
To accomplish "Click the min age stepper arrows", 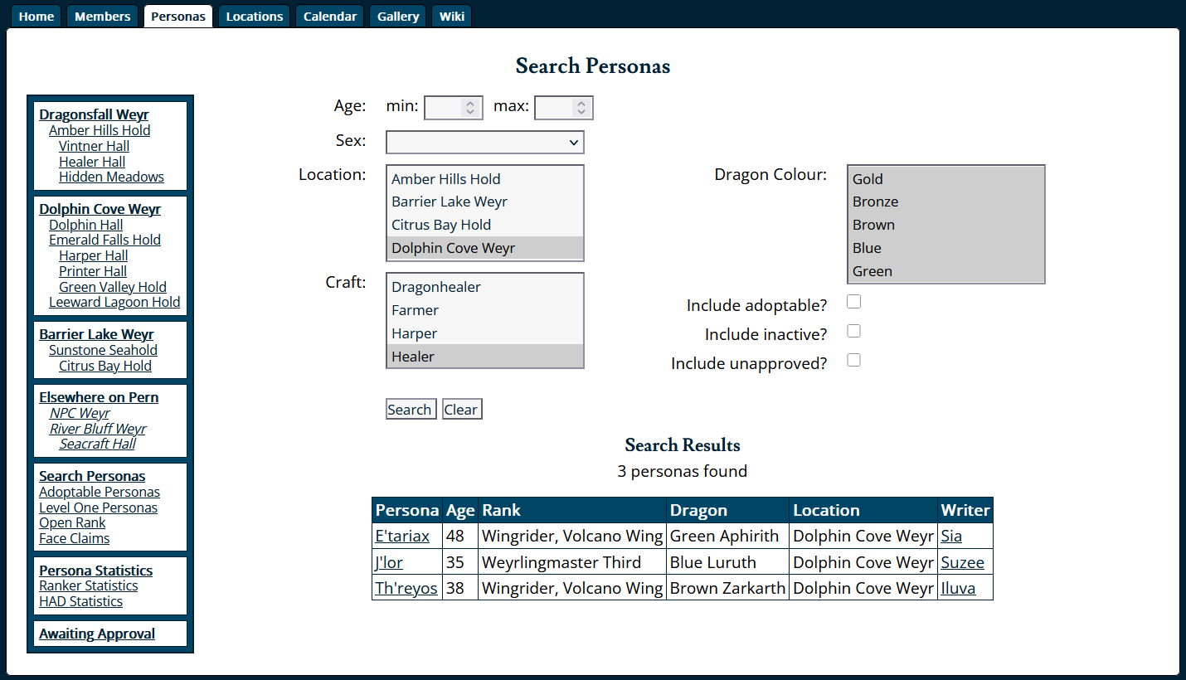I will point(470,108).
